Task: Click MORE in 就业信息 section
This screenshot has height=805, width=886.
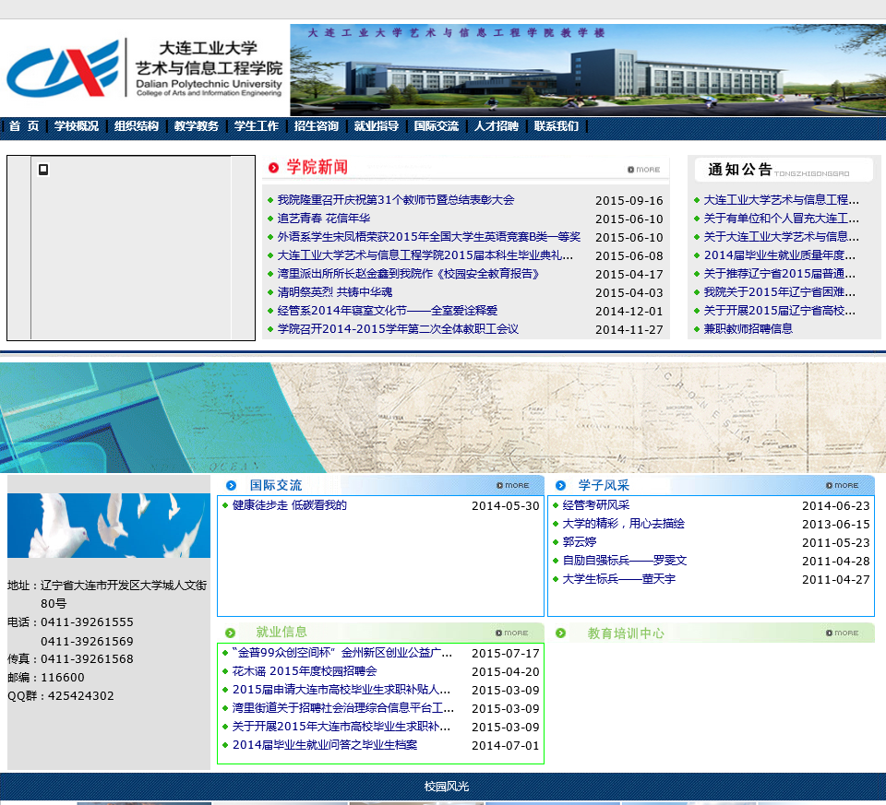Action: tap(511, 633)
